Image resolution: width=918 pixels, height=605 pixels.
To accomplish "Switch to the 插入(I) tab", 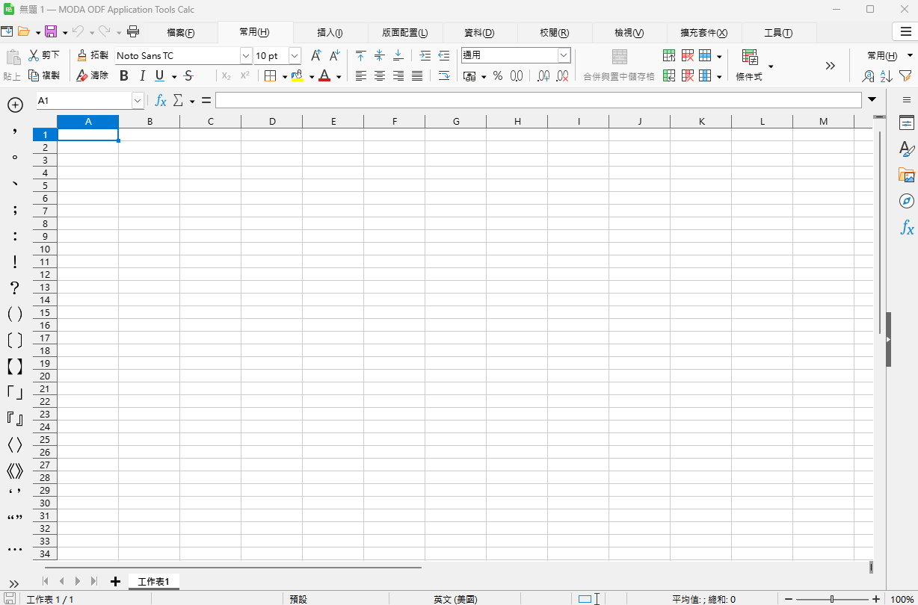I will coord(330,33).
